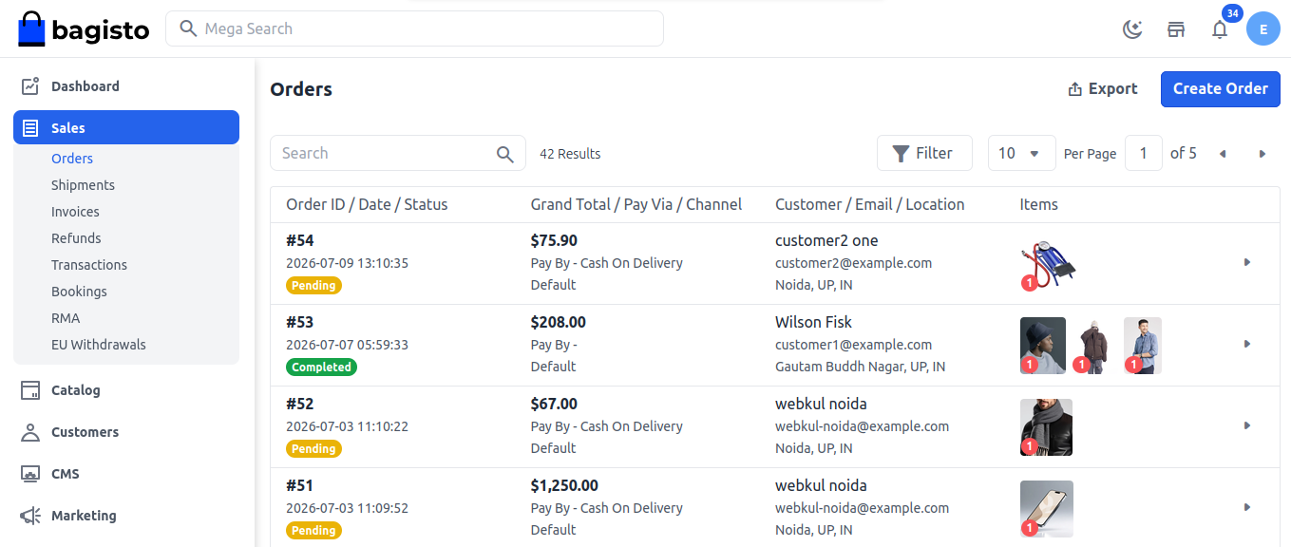
Task: Click the bagisto logo
Action: point(84,29)
